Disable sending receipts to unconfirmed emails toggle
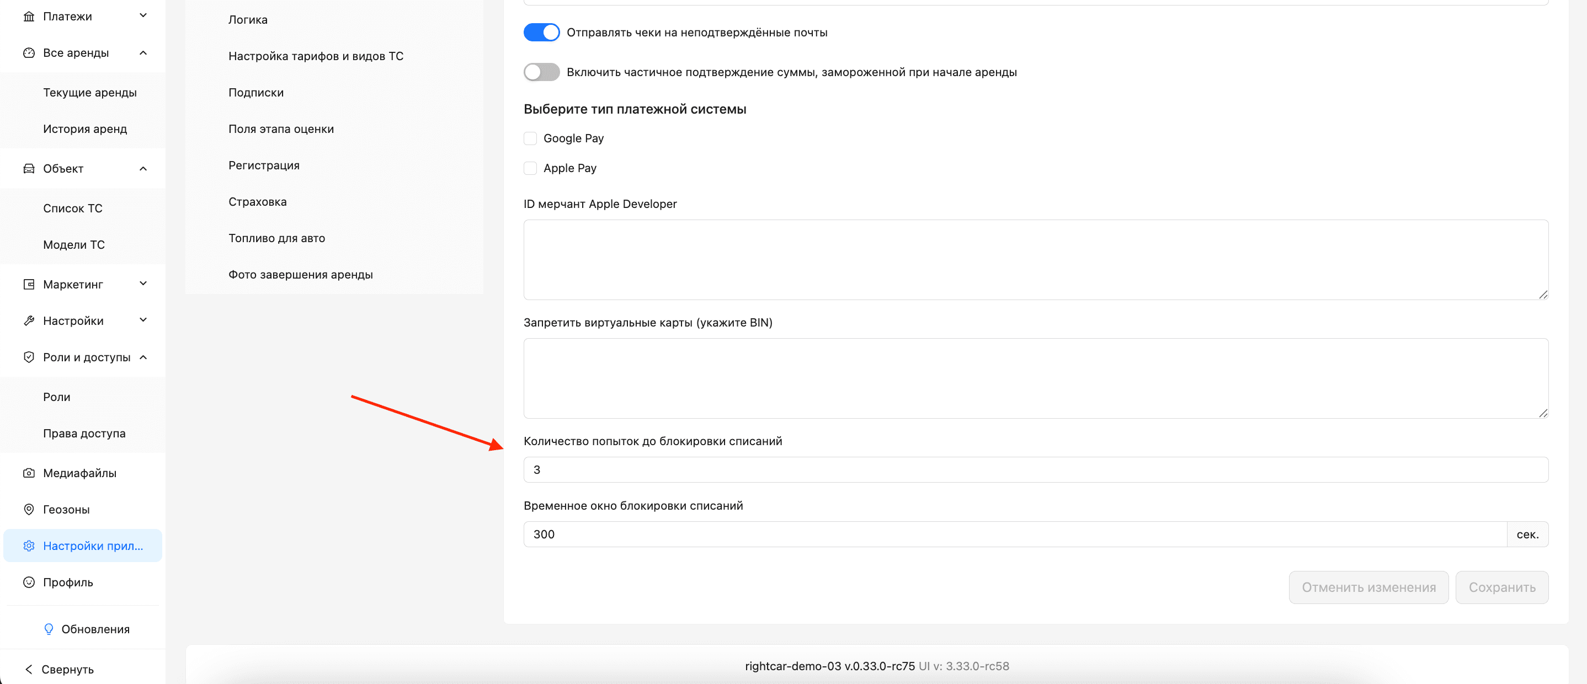Viewport: 1587px width, 684px height. pyautogui.click(x=541, y=32)
